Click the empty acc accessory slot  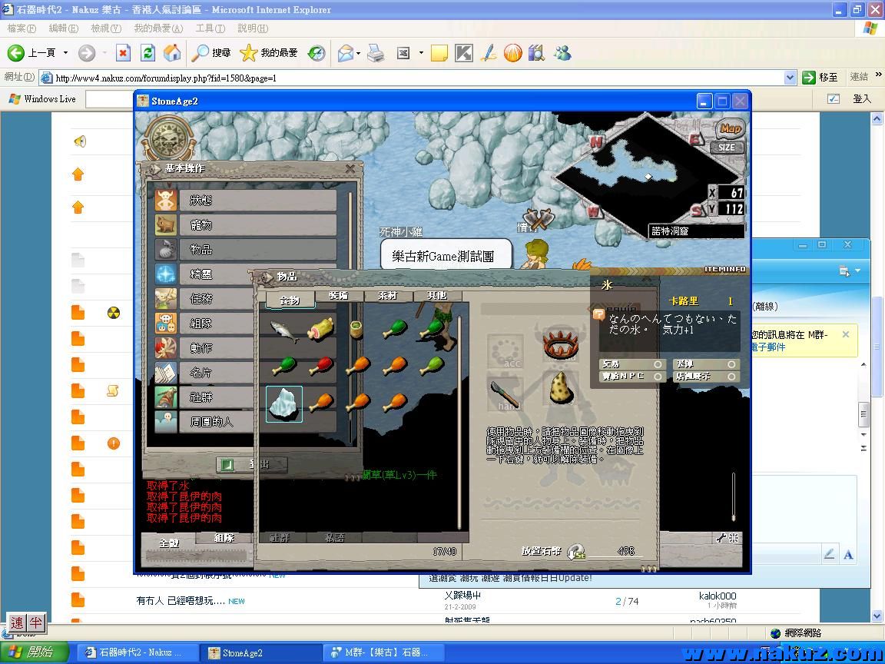tap(505, 351)
